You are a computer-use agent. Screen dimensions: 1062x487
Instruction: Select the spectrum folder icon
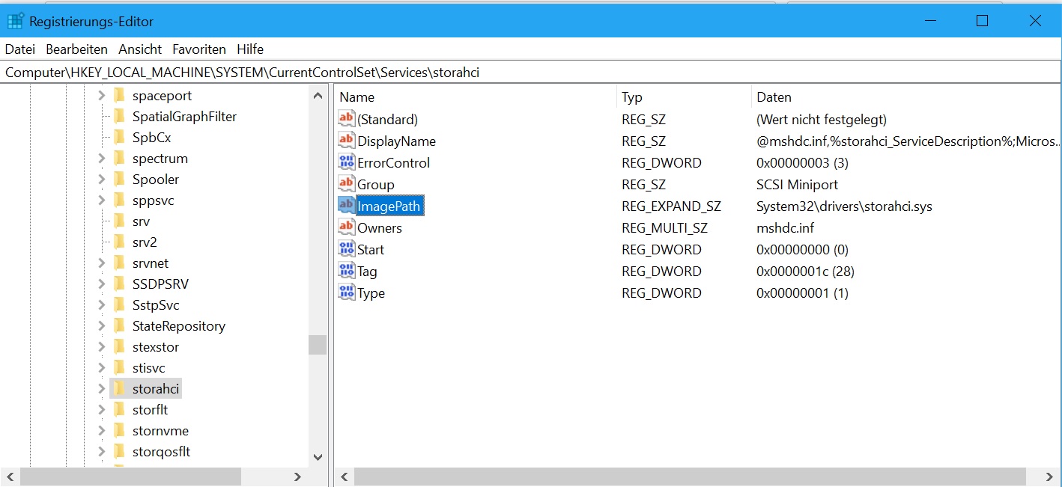click(118, 159)
